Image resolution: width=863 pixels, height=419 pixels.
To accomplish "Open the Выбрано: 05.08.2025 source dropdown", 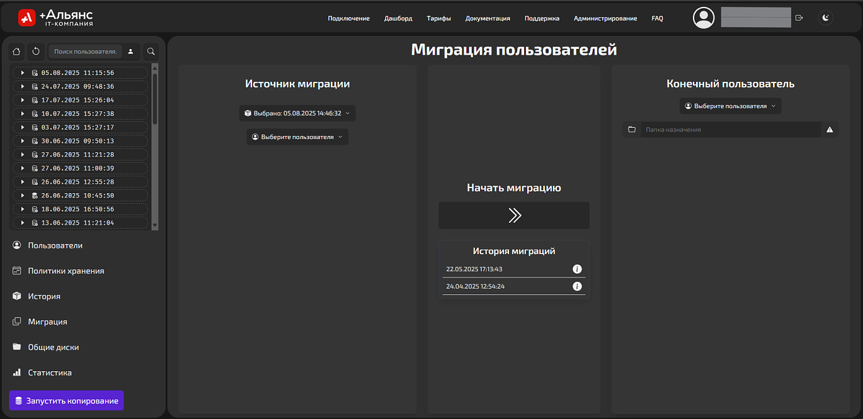I will coord(297,113).
